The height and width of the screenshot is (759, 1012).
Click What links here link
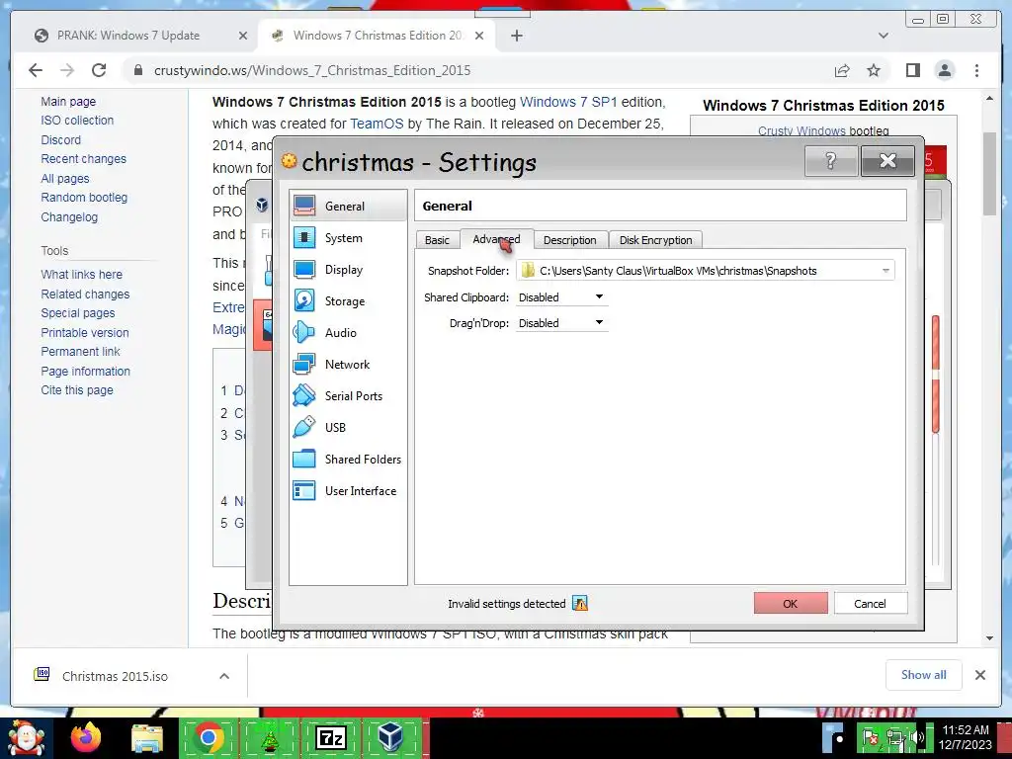coord(81,275)
